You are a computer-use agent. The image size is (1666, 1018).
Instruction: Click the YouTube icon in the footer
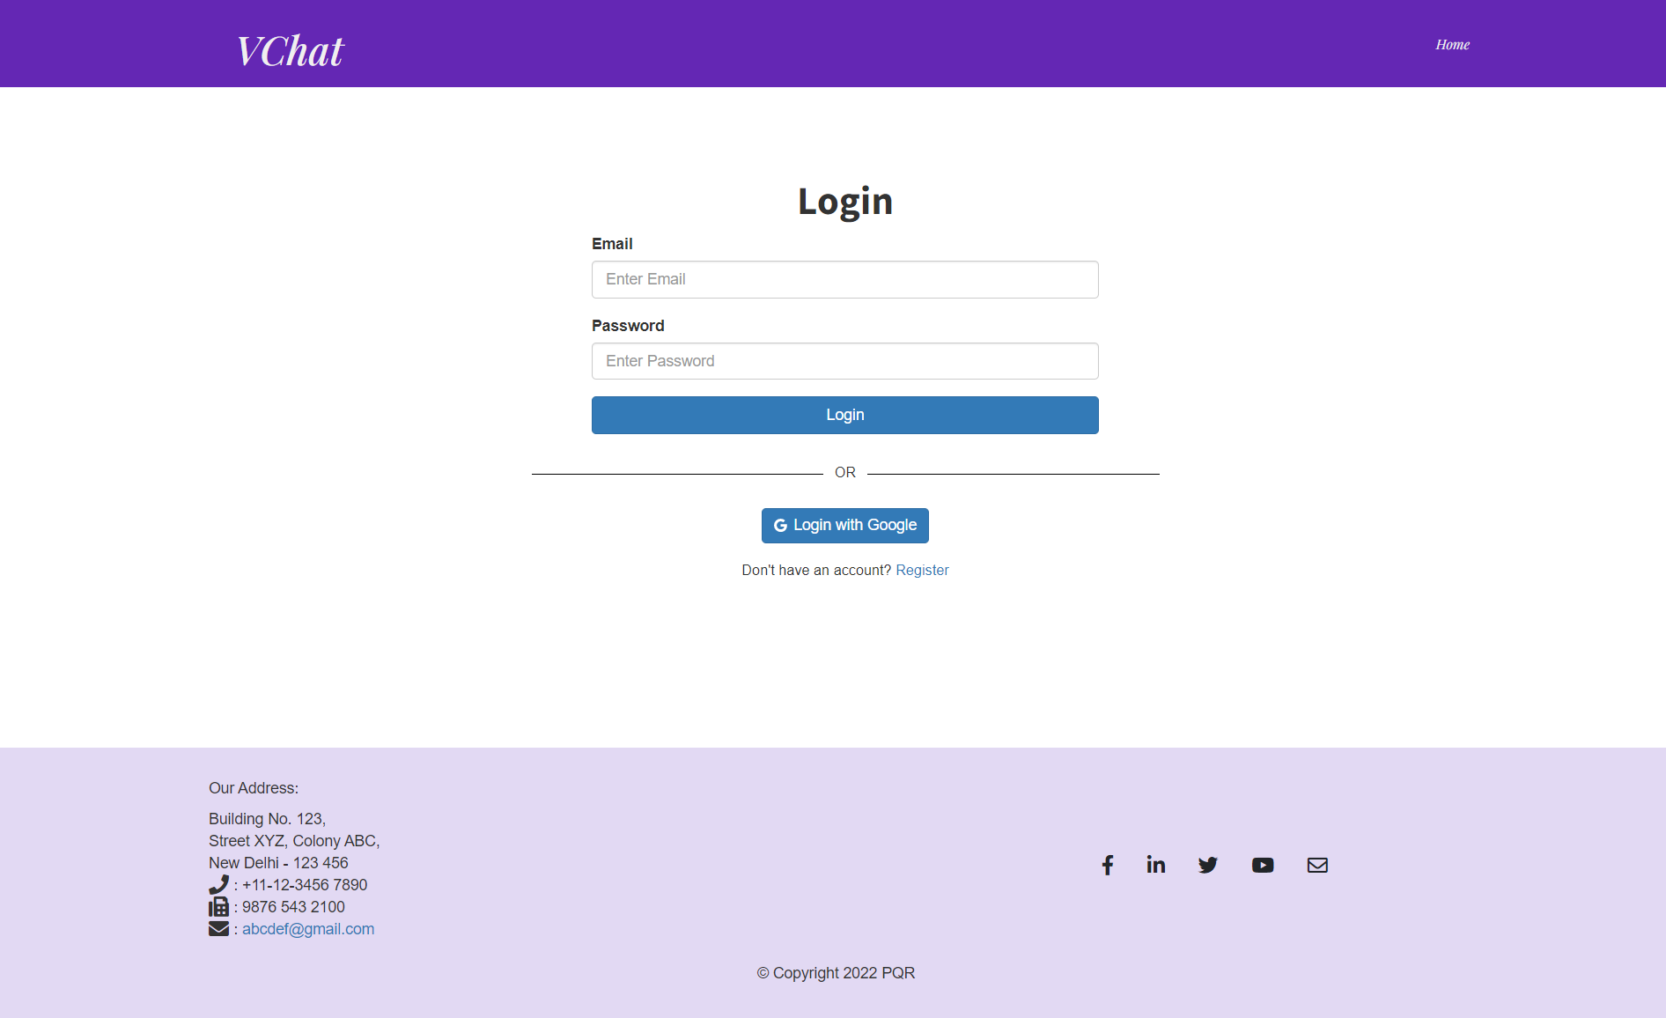1263,865
